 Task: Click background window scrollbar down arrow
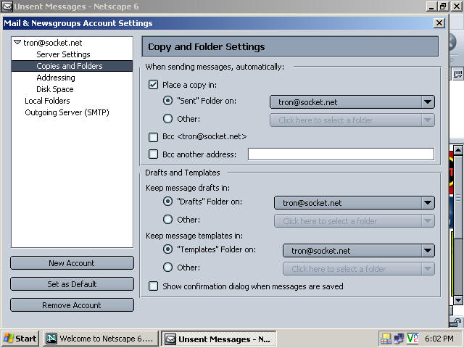click(x=458, y=300)
